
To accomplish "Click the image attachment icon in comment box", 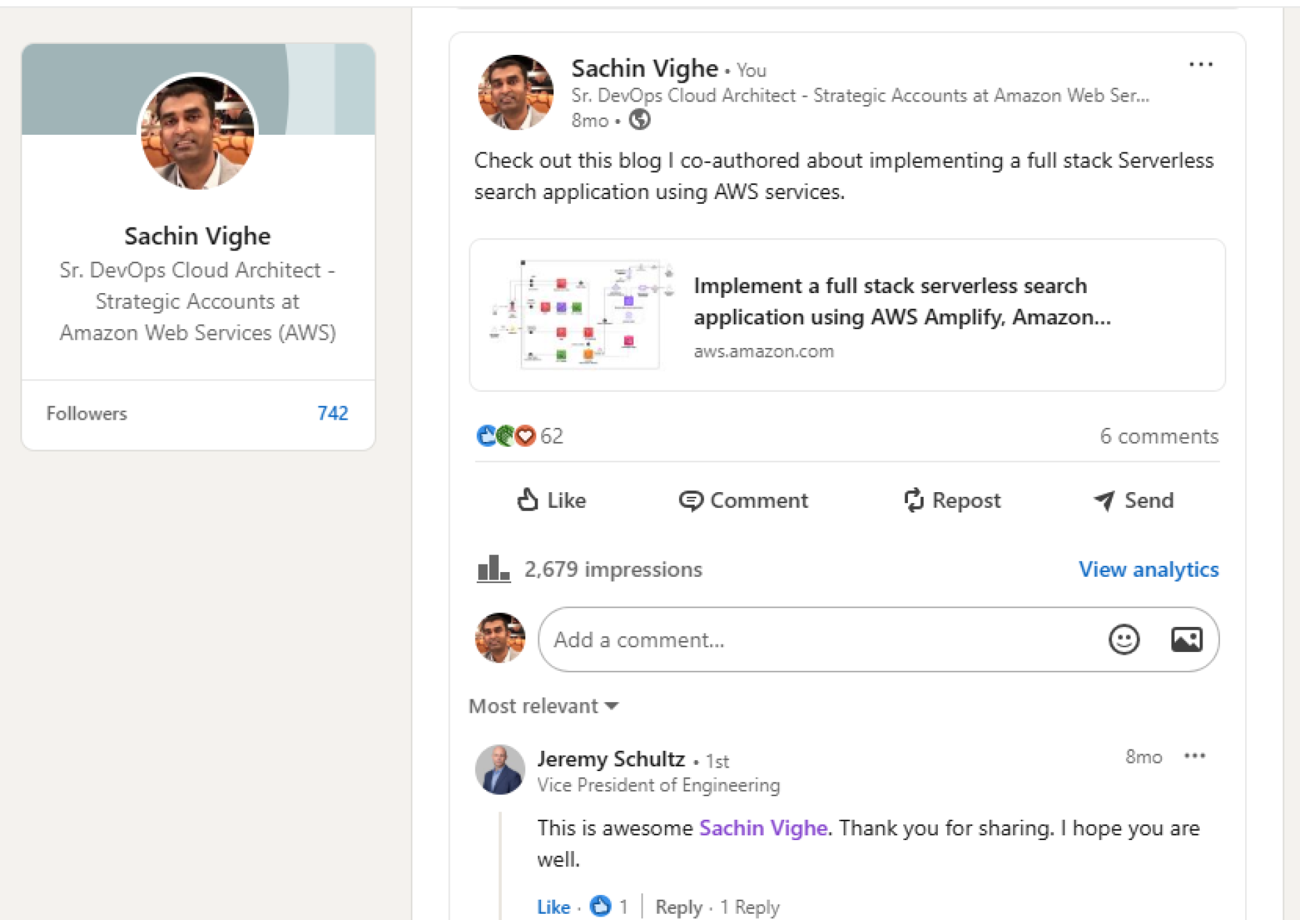I will point(1188,639).
